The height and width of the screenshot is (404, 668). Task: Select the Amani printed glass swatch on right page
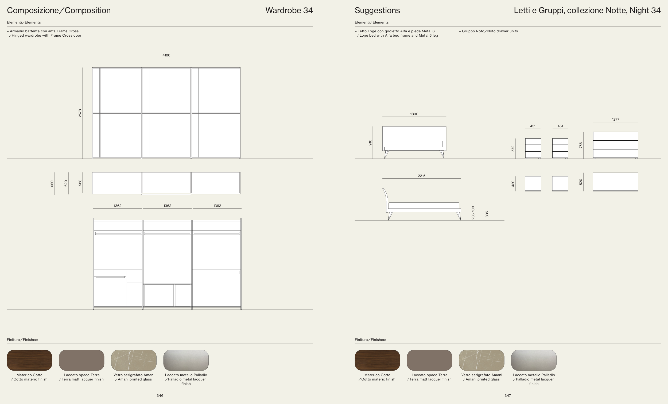[481, 360]
